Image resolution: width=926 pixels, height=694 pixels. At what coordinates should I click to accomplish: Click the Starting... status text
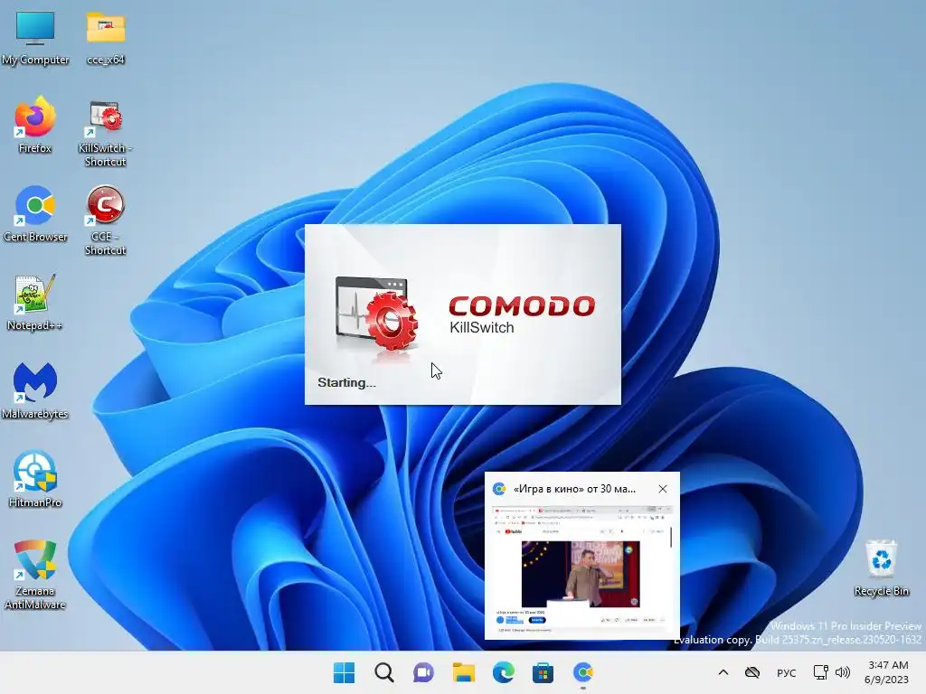(346, 382)
